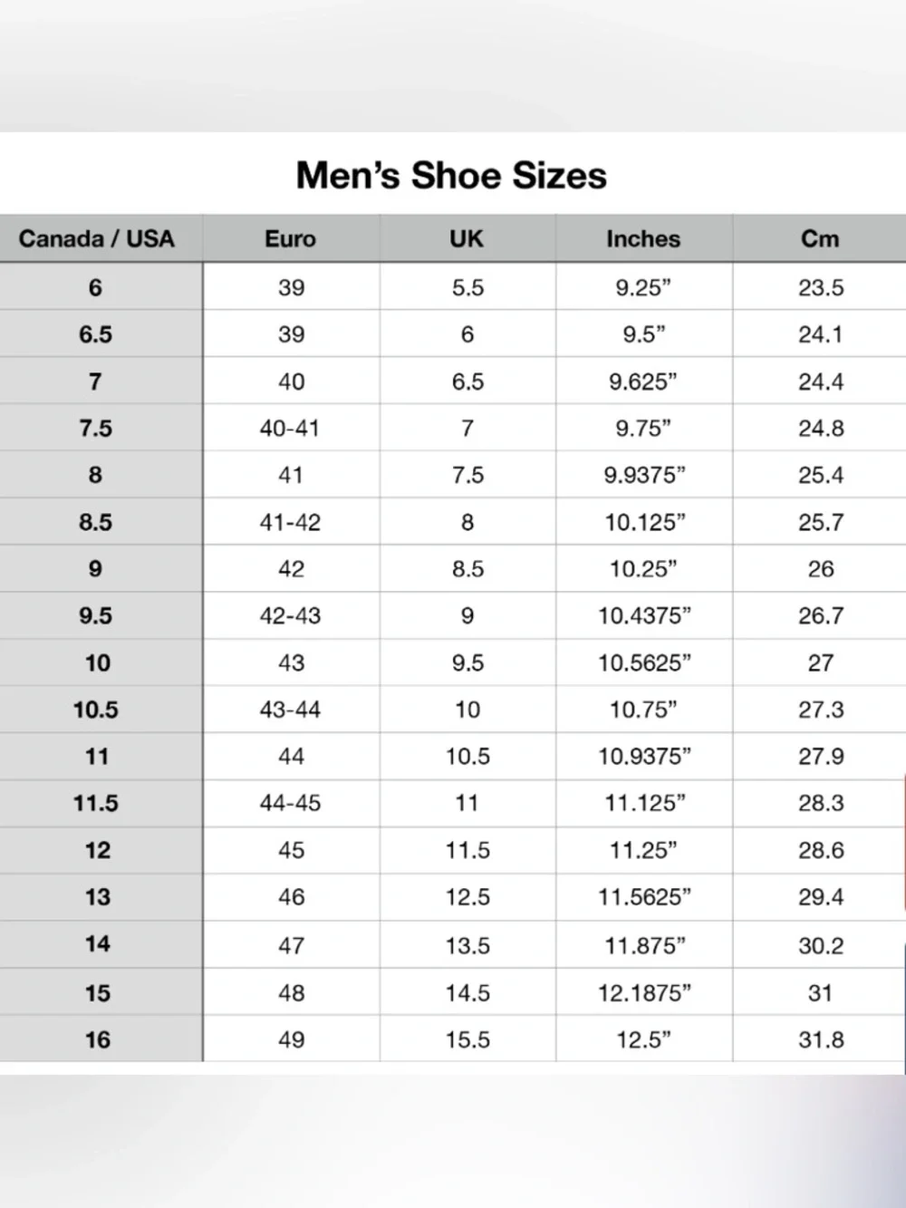
Task: Select Euro size 49 cell
Action: pos(291,1039)
